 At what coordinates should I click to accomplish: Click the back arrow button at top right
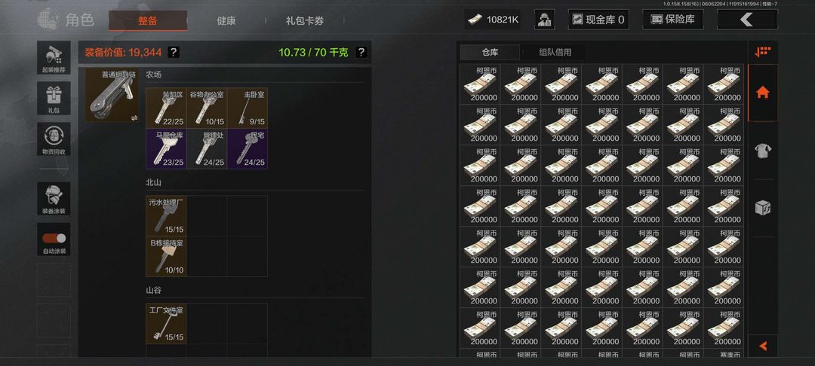pyautogui.click(x=747, y=20)
